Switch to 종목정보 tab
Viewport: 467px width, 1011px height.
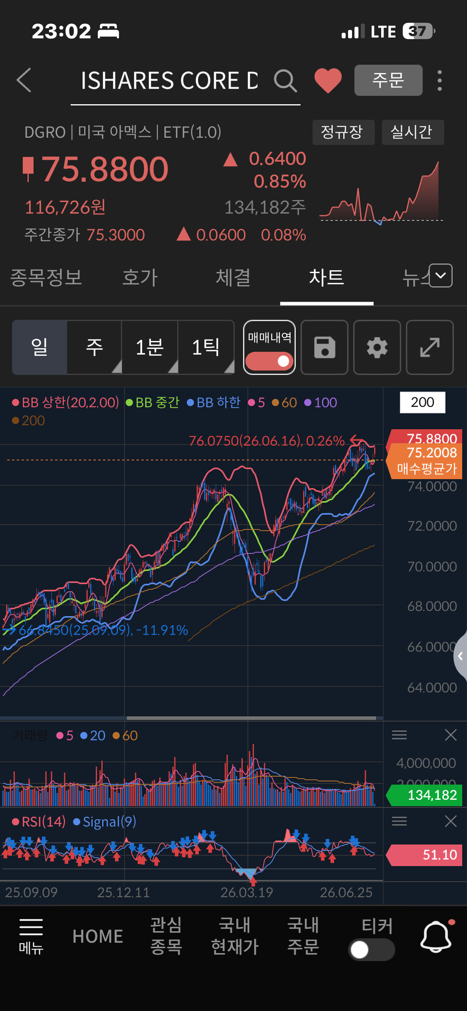pyautogui.click(x=46, y=277)
